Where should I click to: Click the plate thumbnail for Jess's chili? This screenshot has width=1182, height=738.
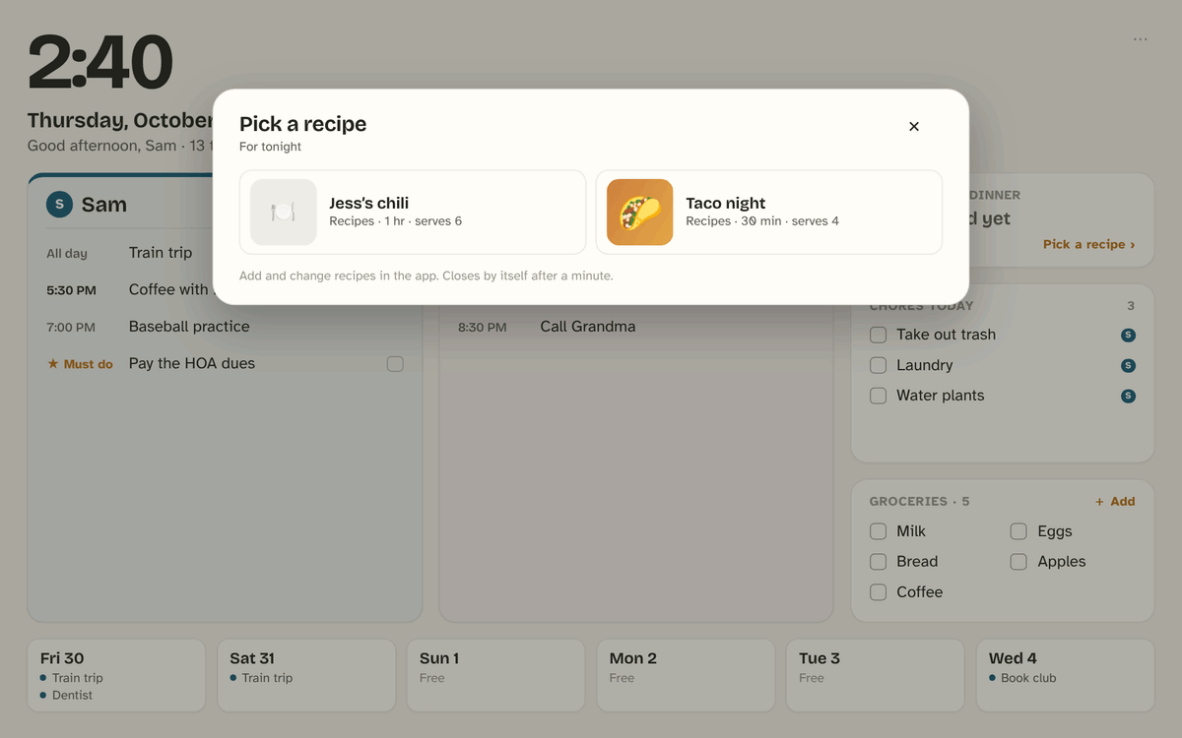[284, 212]
